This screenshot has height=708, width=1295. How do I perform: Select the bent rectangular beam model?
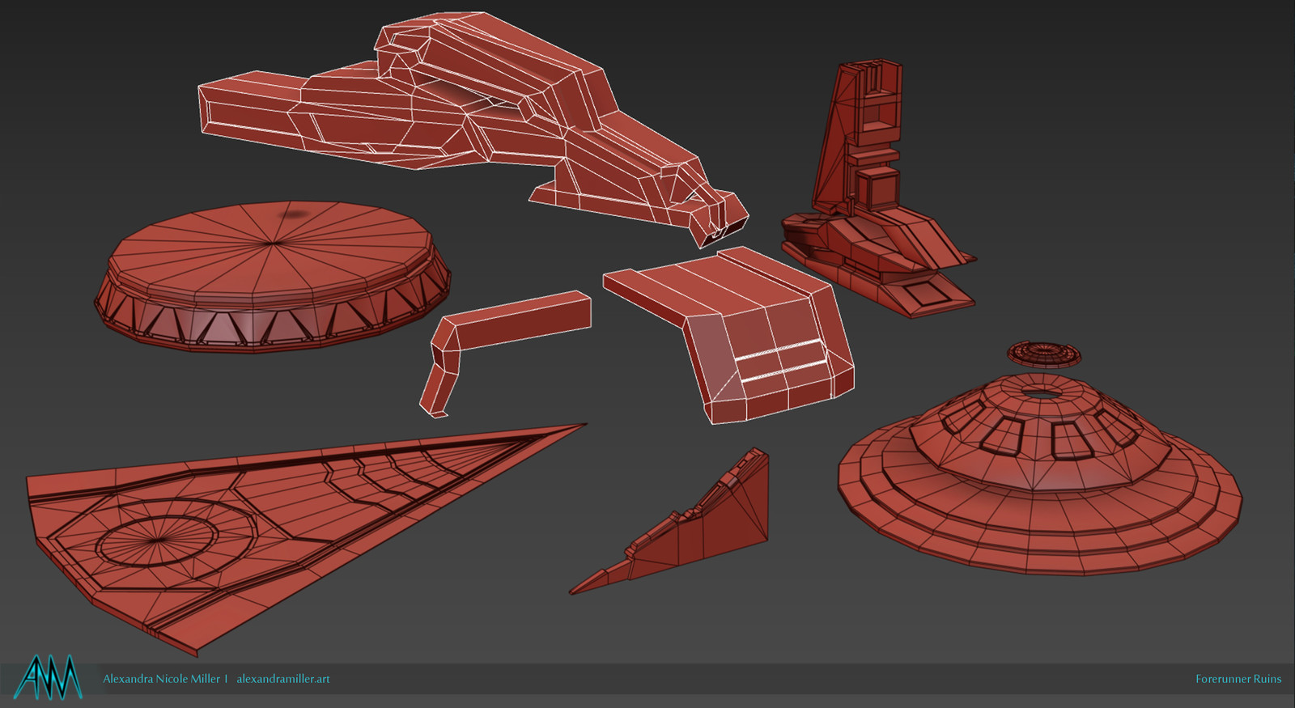[x=504, y=353]
